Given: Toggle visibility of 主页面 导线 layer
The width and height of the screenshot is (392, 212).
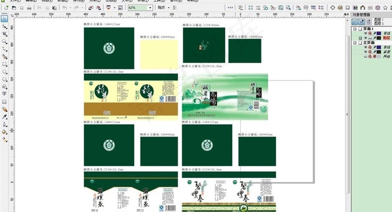Looking at the screenshot, I should pyautogui.click(x=366, y=47).
